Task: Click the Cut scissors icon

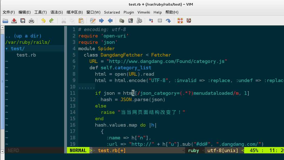Action: (x=64, y=21)
